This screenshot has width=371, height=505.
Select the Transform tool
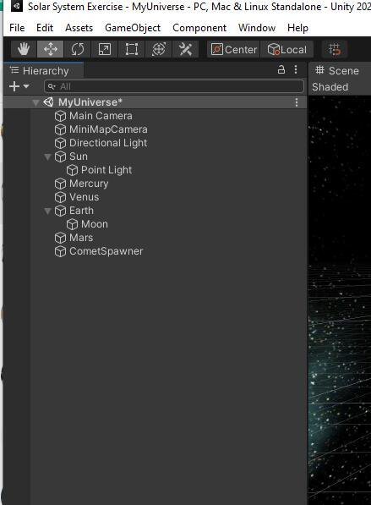159,49
